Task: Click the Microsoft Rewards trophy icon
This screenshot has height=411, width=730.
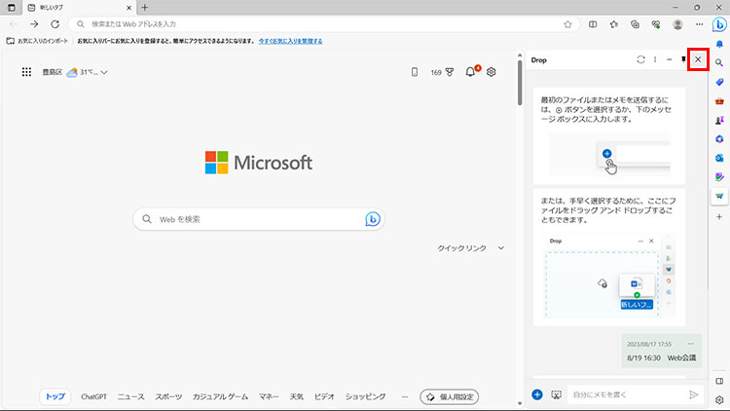Action: coord(450,72)
